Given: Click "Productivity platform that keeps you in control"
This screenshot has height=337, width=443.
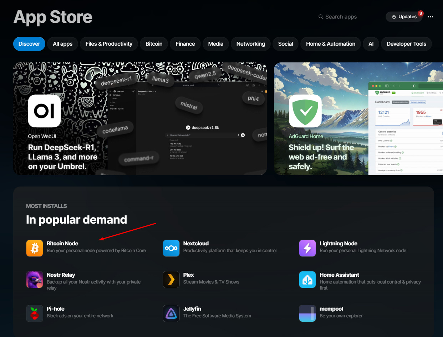Looking at the screenshot, I should tap(230, 251).
